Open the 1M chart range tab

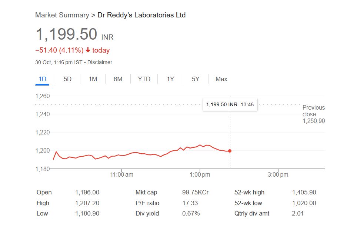93,79
